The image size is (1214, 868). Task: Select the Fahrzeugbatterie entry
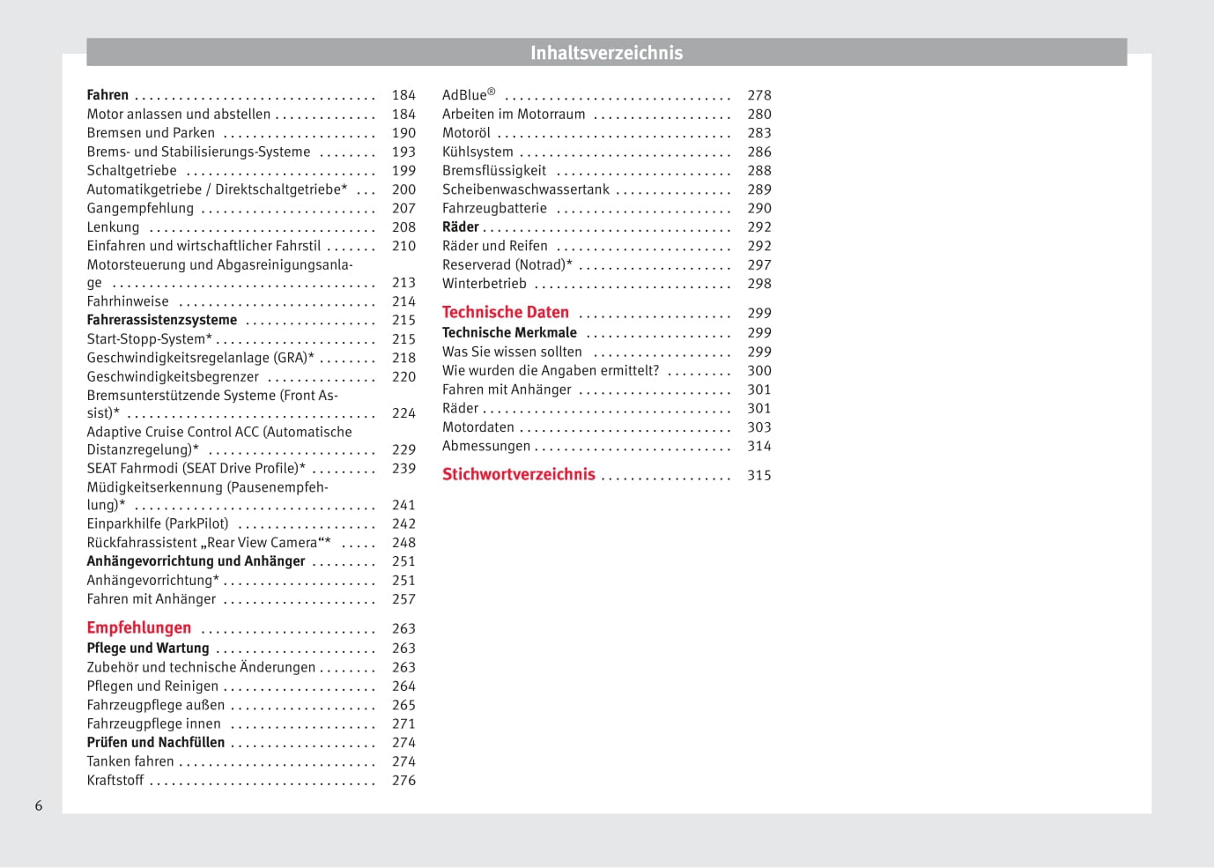pyautogui.click(x=494, y=208)
